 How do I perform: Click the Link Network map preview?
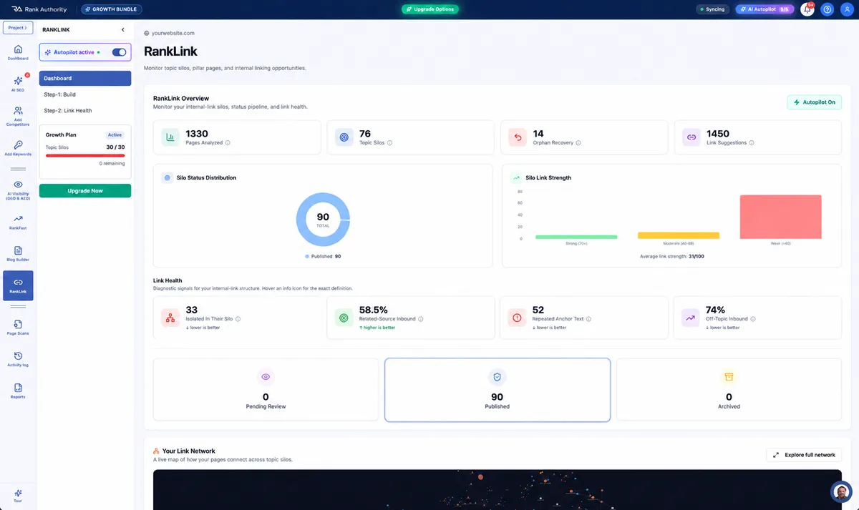coord(498,490)
